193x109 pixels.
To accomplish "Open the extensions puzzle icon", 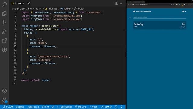I will (x=184, y=5).
